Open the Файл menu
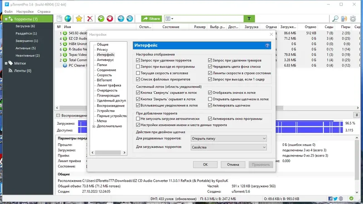Image resolution: width=363 pixels, height=204 pixels. tap(8, 11)
